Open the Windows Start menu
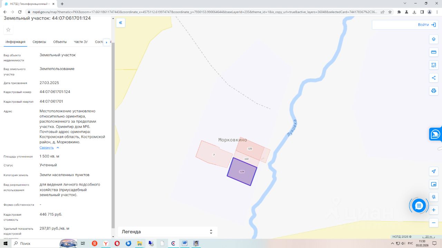Screen dimensions: 442x248 [5, 244]
